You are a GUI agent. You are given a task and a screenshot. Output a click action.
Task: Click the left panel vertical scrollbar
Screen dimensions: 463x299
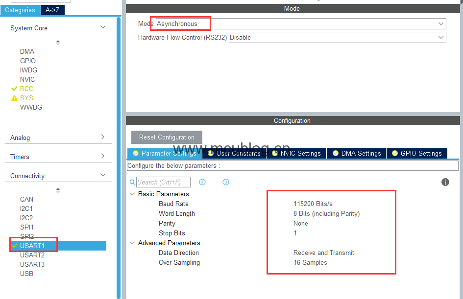tap(119, 158)
